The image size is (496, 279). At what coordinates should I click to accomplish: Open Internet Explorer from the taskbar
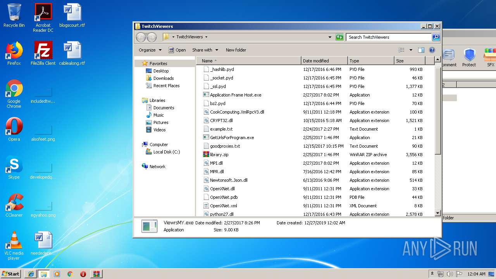pos(31,274)
